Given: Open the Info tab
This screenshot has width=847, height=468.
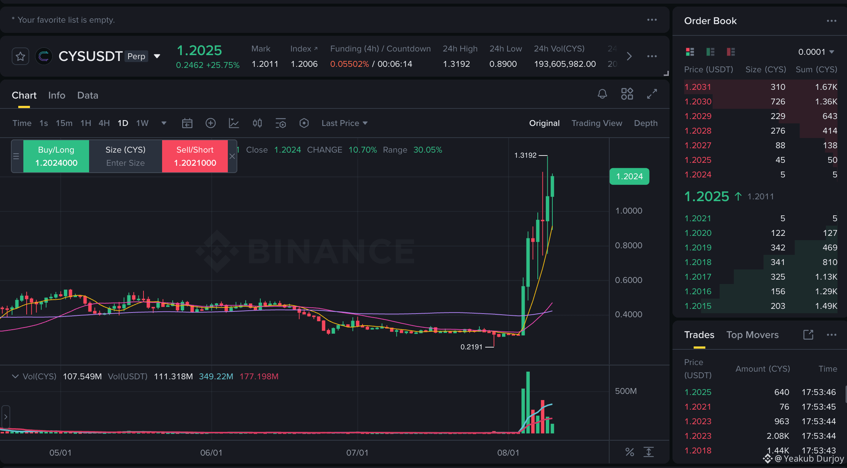Looking at the screenshot, I should point(57,95).
